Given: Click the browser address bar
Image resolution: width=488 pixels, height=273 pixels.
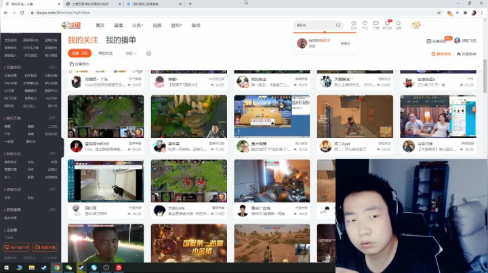Looking at the screenshot, I should pyautogui.click(x=233, y=13).
